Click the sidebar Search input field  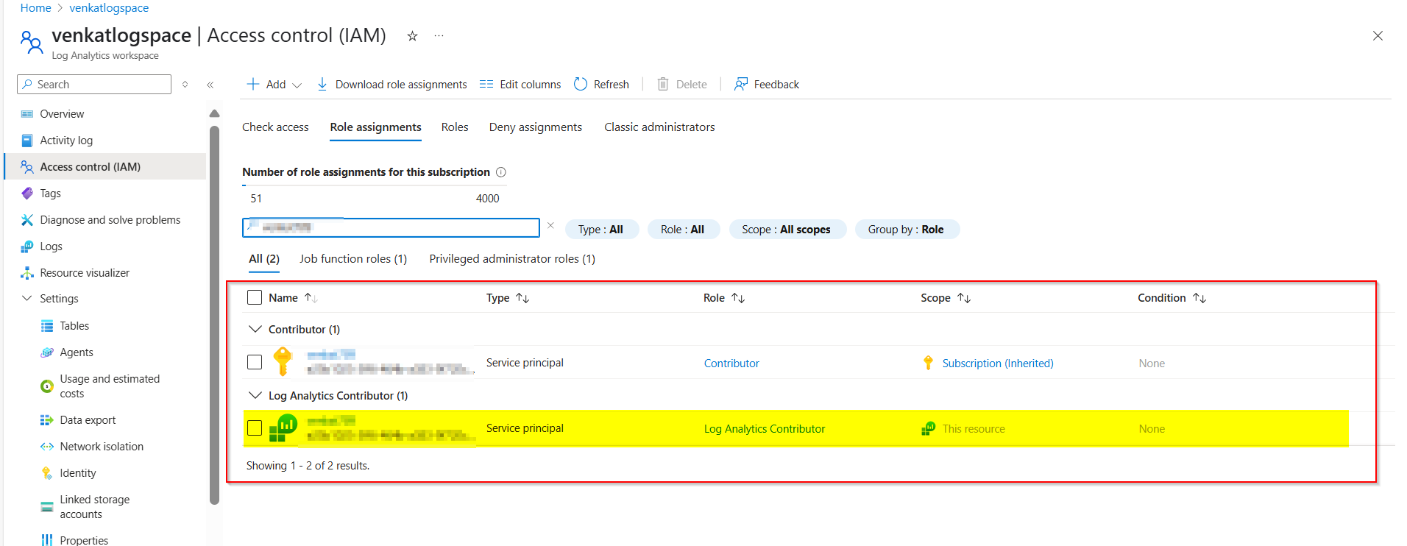(x=94, y=84)
